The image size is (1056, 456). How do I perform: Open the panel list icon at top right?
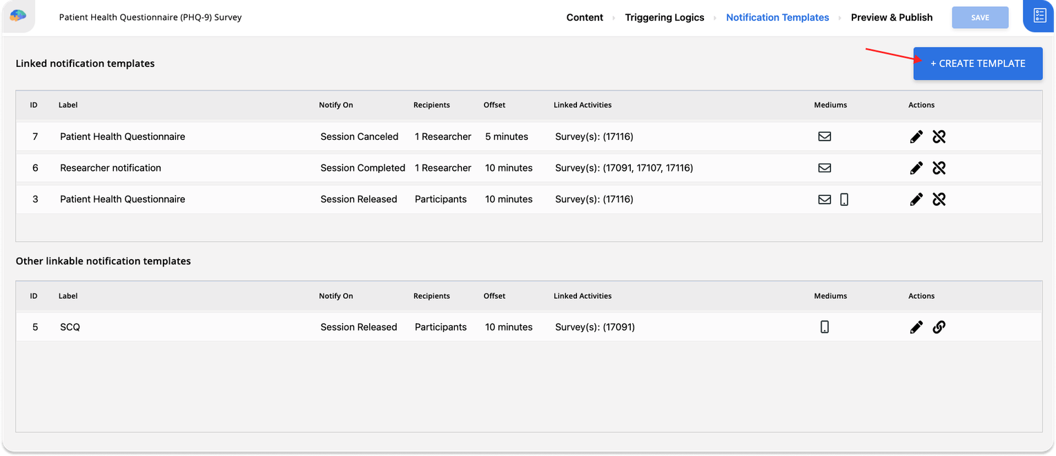coord(1039,17)
